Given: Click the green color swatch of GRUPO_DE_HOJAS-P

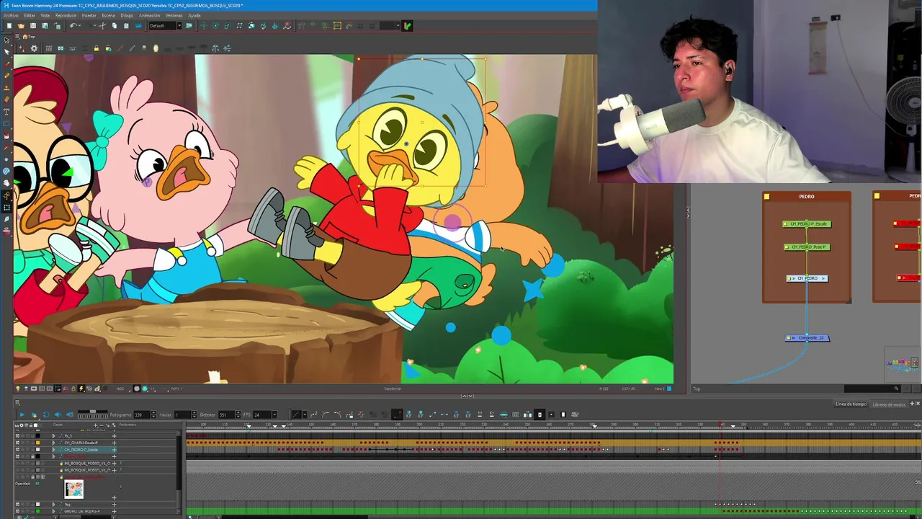Looking at the screenshot, I should click(x=37, y=511).
